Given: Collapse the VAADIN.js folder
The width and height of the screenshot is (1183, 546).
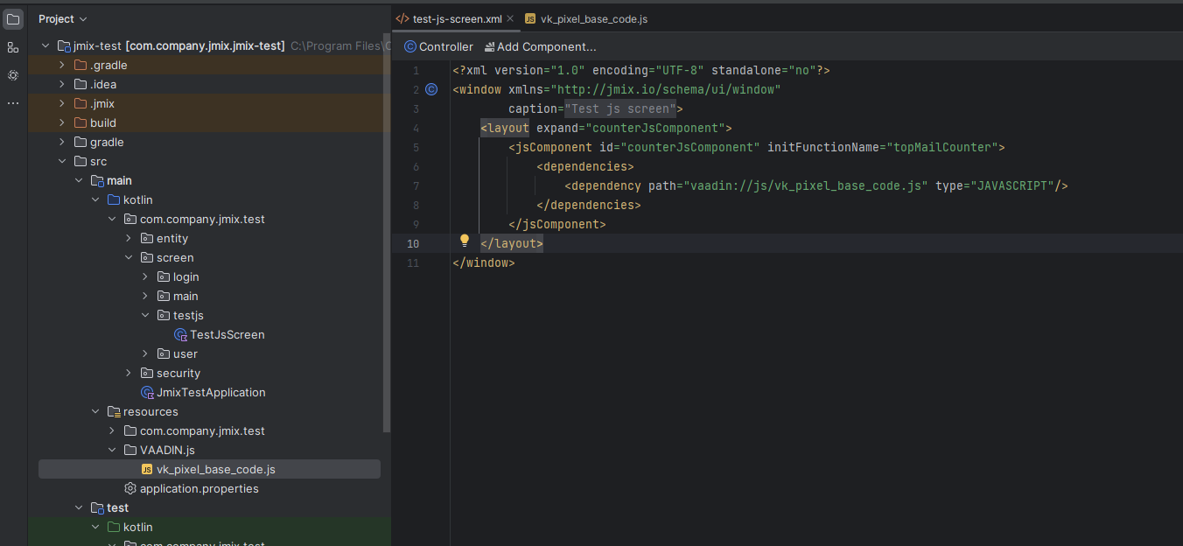Looking at the screenshot, I should (112, 450).
